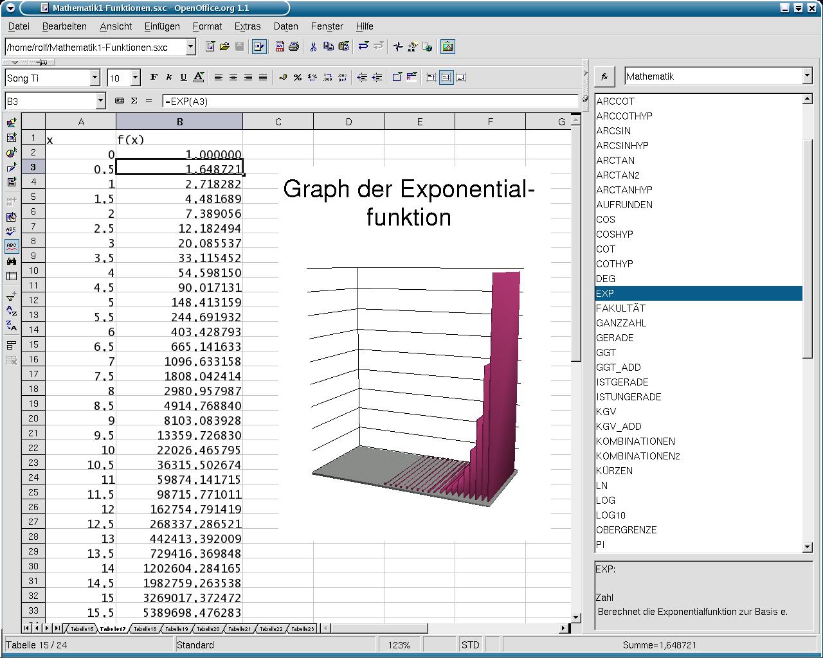The height and width of the screenshot is (658, 823).
Task: Click the formula input field
Action: [x=370, y=101]
